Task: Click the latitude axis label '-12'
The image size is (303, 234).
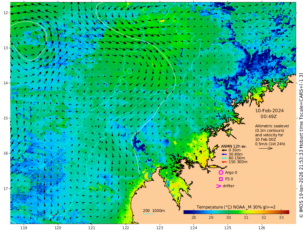Action: (5, 13)
